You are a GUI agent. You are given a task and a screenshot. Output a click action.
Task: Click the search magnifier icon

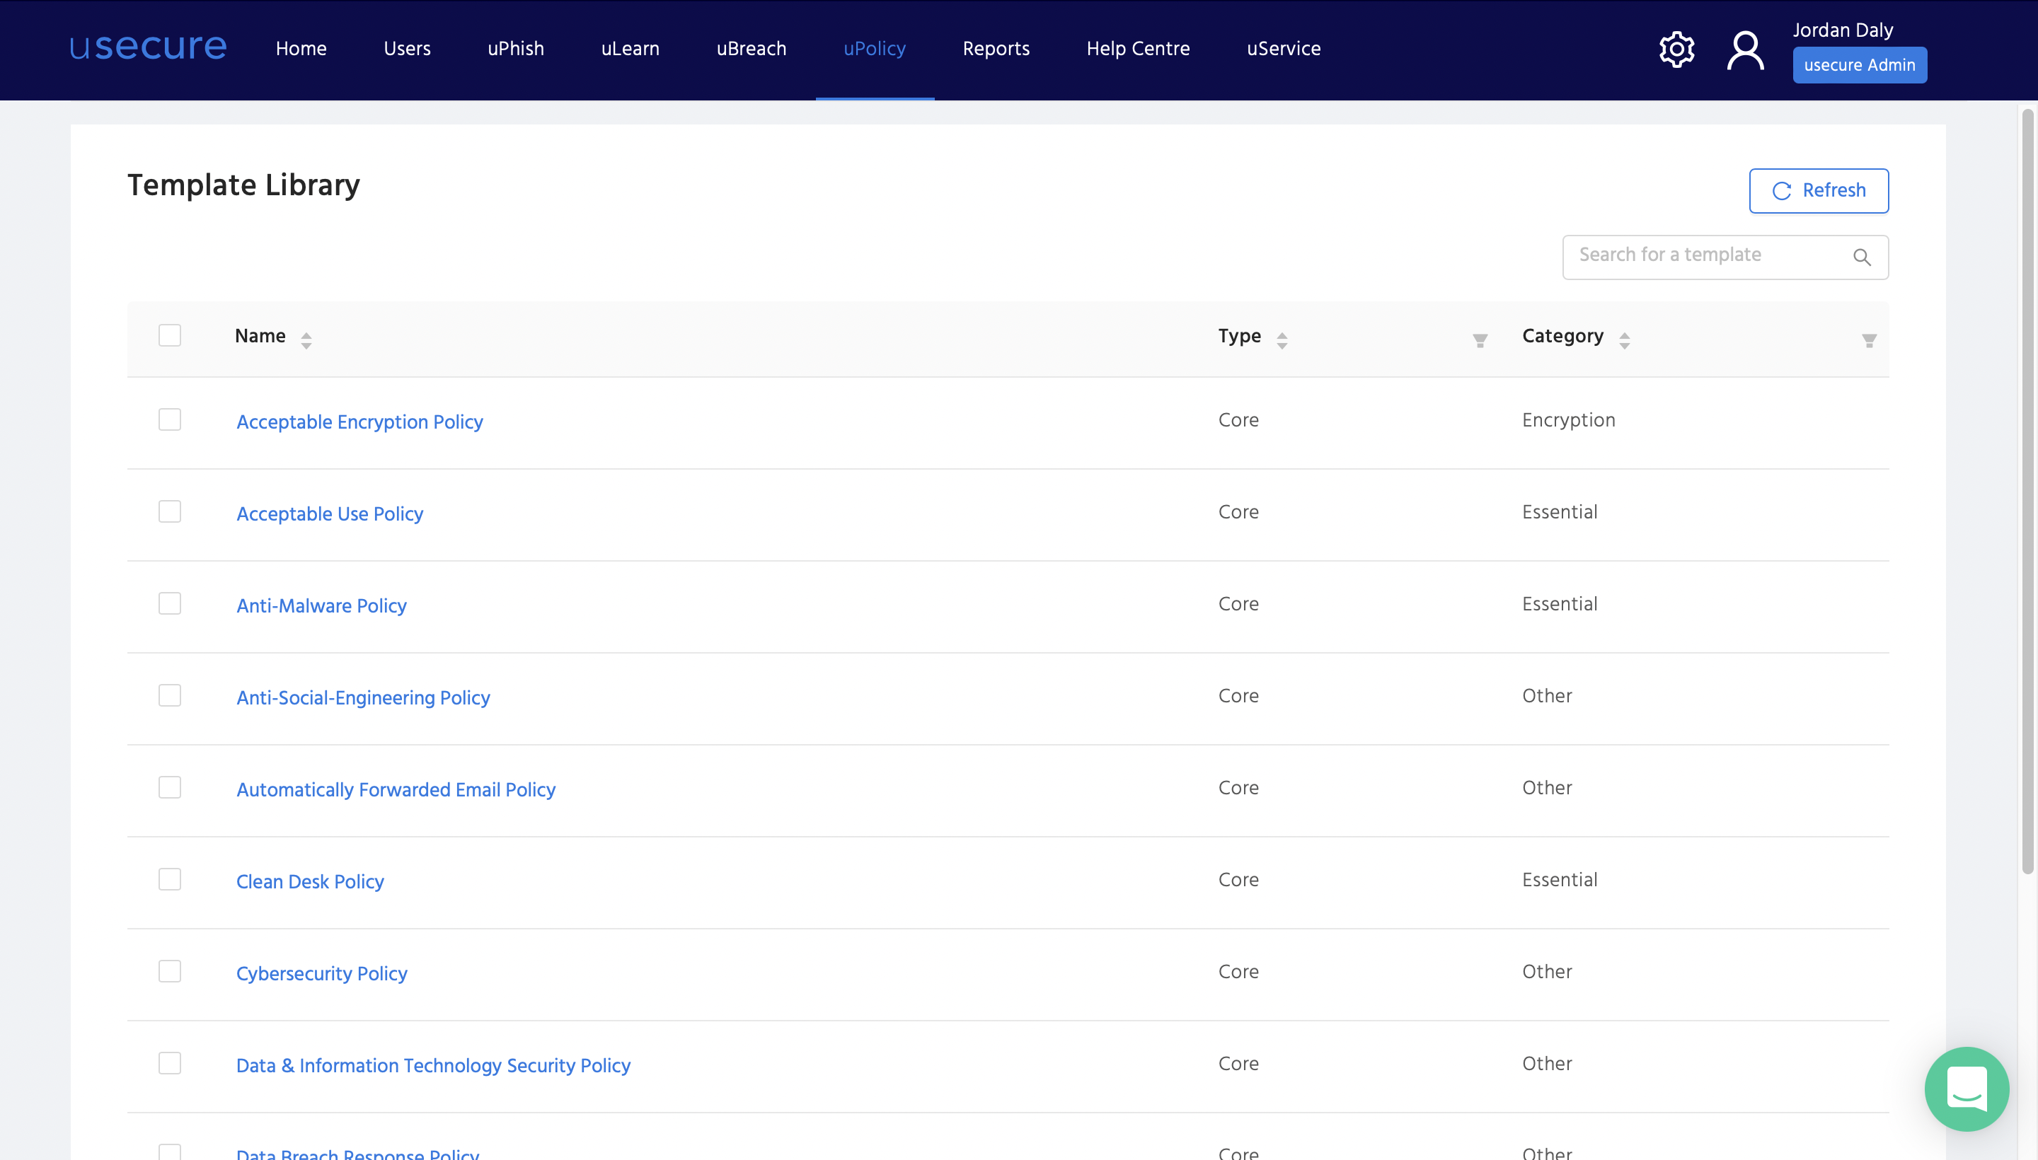tap(1861, 257)
